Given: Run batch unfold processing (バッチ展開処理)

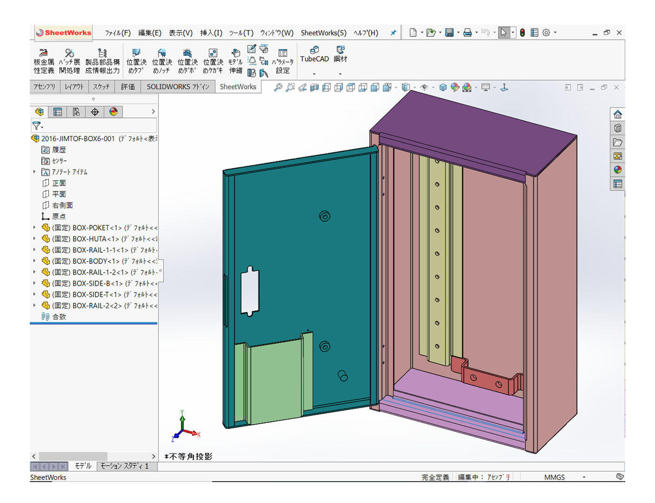Looking at the screenshot, I should (x=69, y=61).
